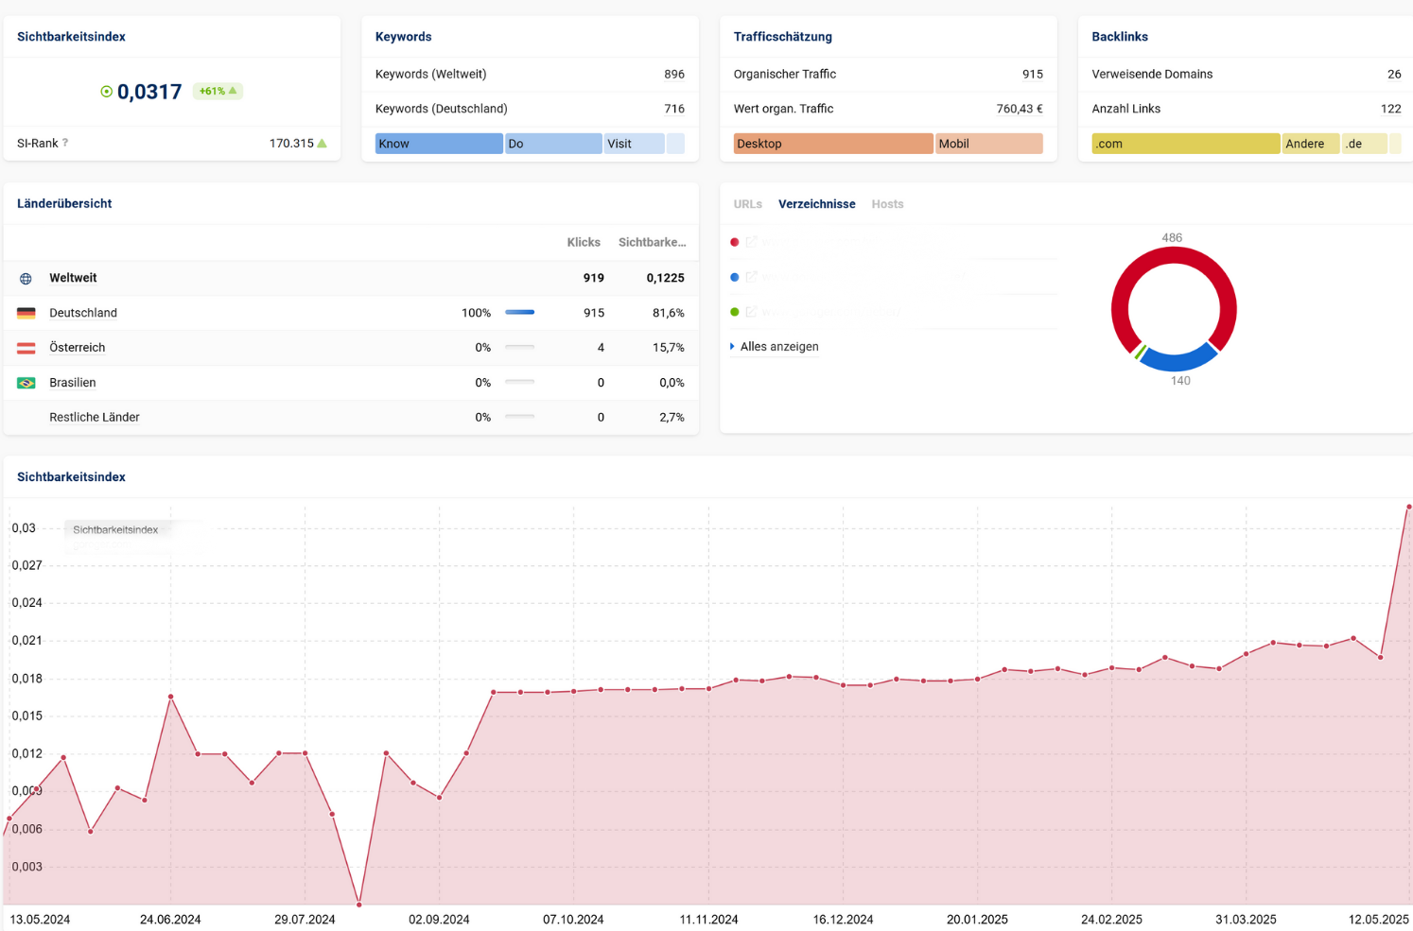Click the circle icon beside 0,0317
1413x931 pixels.
coord(106,92)
